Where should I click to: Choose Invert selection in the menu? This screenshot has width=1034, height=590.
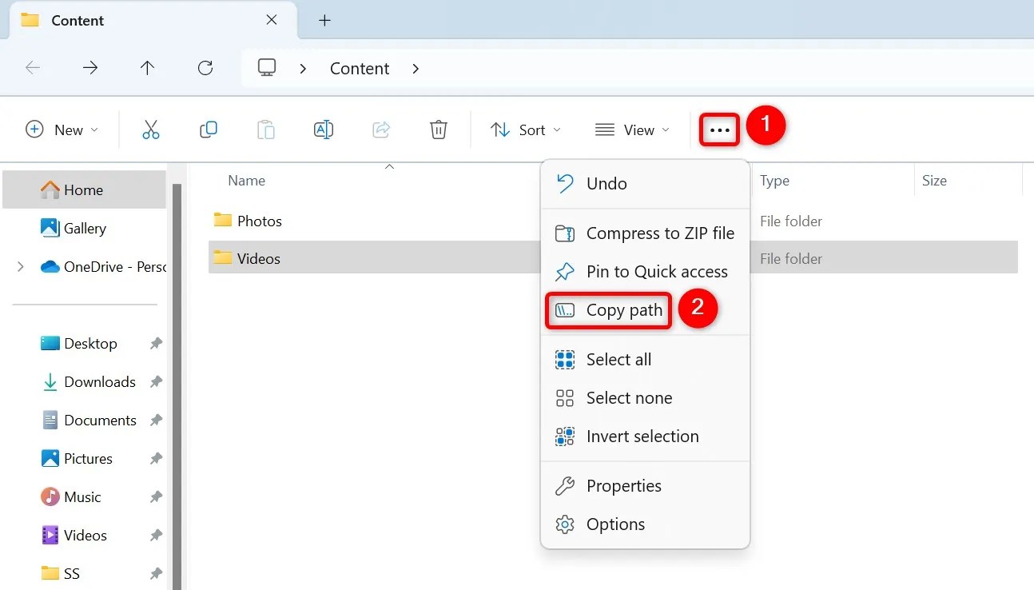643,436
